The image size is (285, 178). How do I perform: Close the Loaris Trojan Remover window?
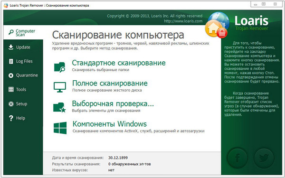[275, 4]
